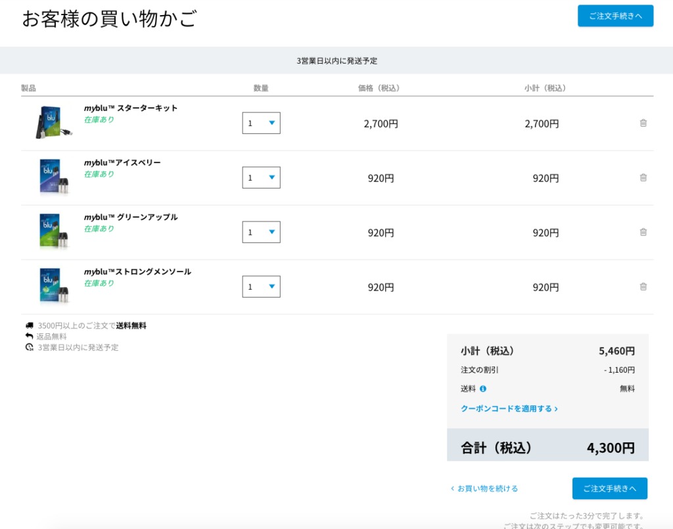Click the myblu グリーンアップル product thumbnail
The image size is (673, 529).
[x=53, y=232]
